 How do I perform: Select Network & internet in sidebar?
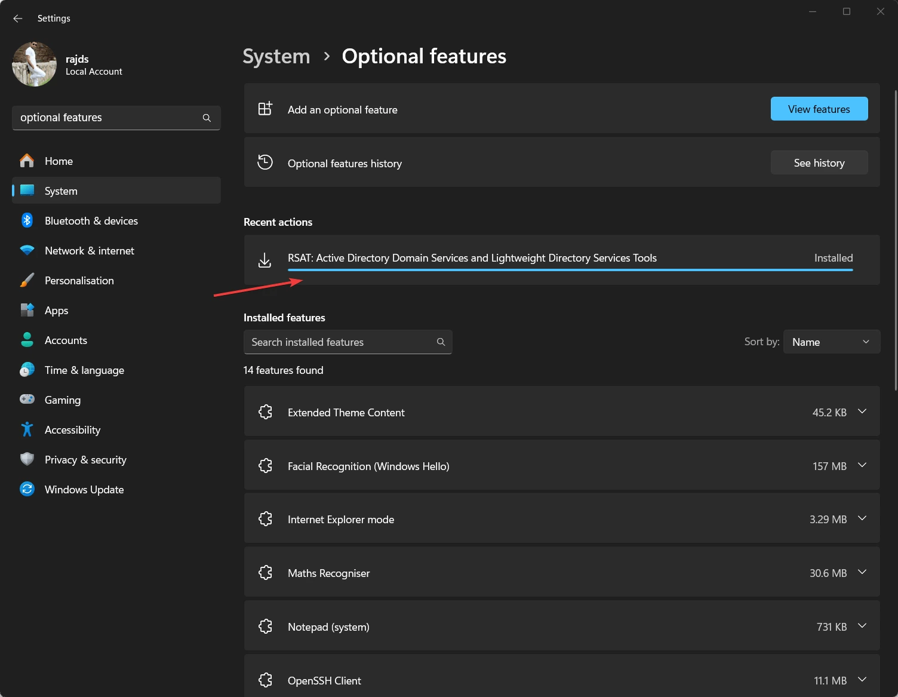click(x=116, y=250)
